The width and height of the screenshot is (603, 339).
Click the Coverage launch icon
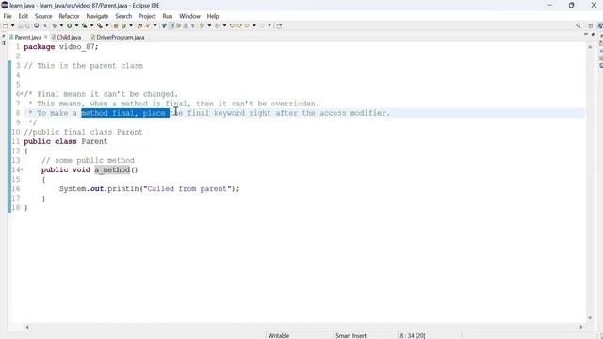(x=84, y=25)
